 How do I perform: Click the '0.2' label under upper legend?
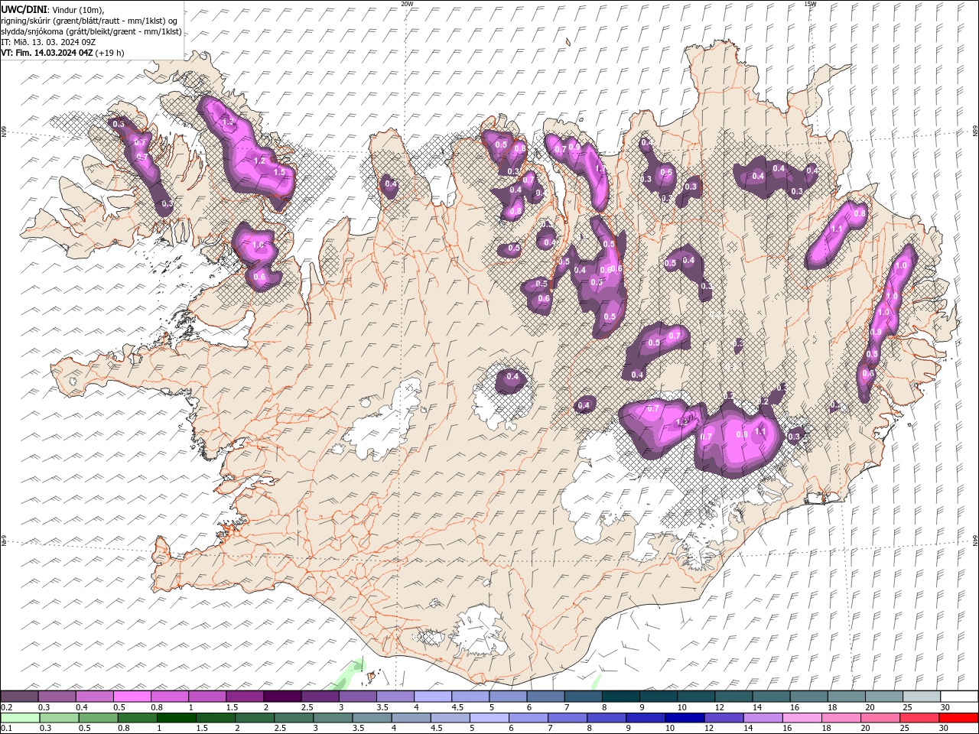click(x=5, y=707)
